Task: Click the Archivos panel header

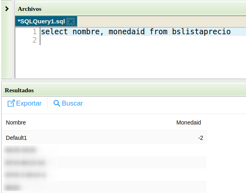Action: pyautogui.click(x=29, y=8)
